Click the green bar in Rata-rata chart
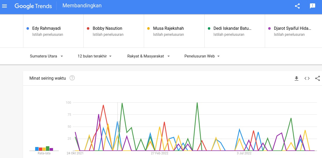 pos(48,148)
